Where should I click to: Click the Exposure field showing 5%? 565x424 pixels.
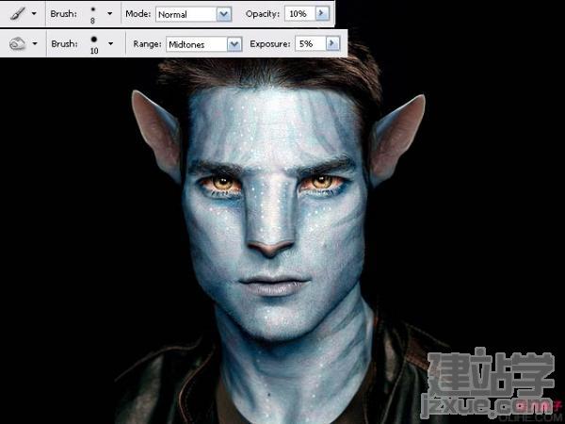pos(310,44)
